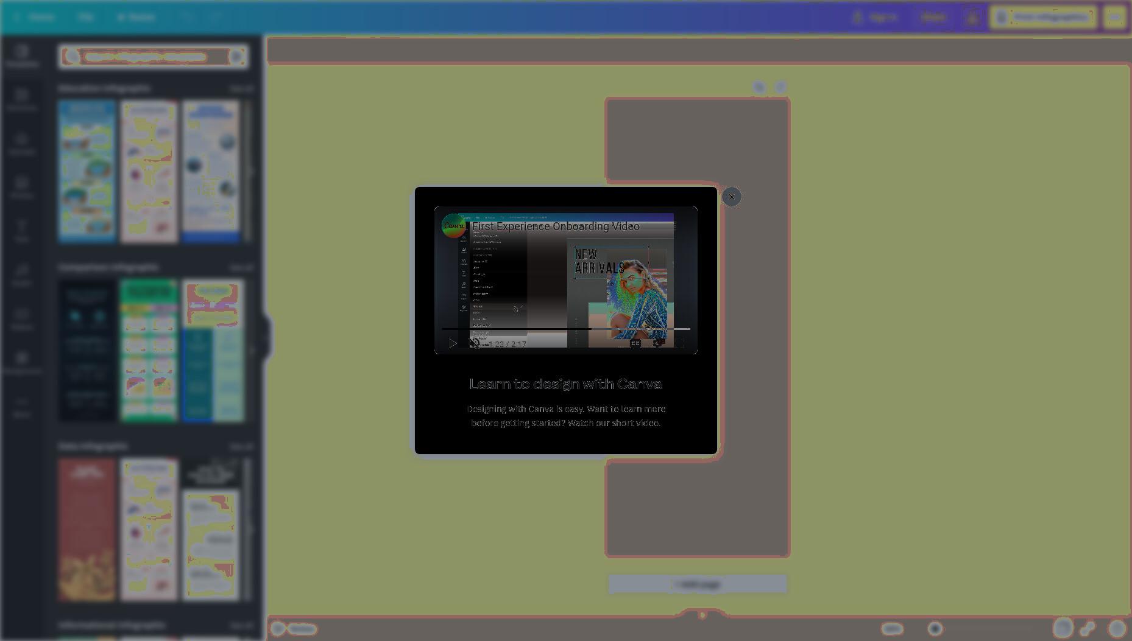1132x641 pixels.
Task: Click the Share button
Action: point(933,17)
